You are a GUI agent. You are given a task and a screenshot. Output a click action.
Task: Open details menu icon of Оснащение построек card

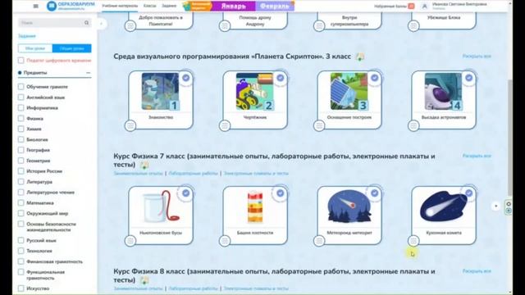[319, 125]
